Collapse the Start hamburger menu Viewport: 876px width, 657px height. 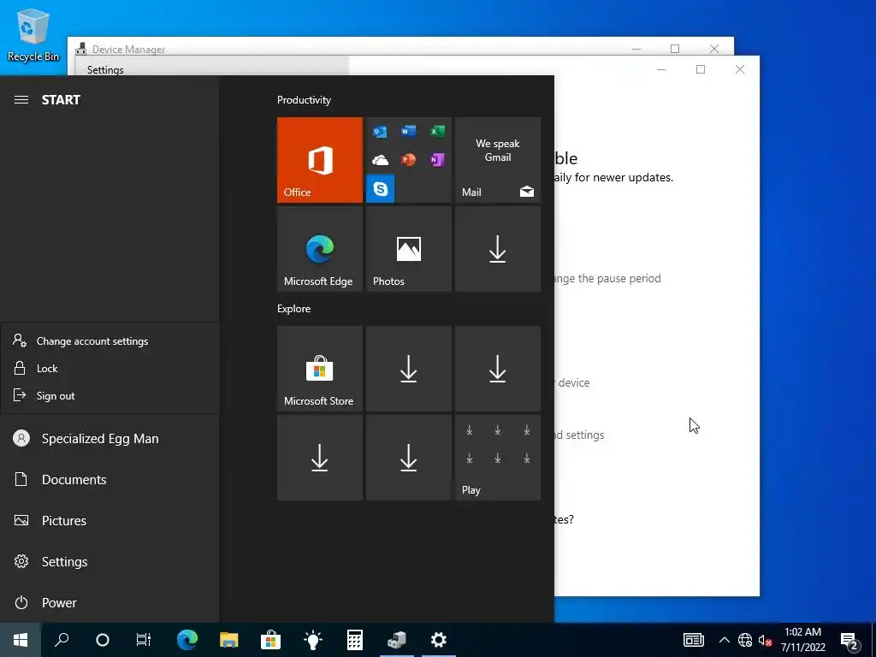click(21, 100)
